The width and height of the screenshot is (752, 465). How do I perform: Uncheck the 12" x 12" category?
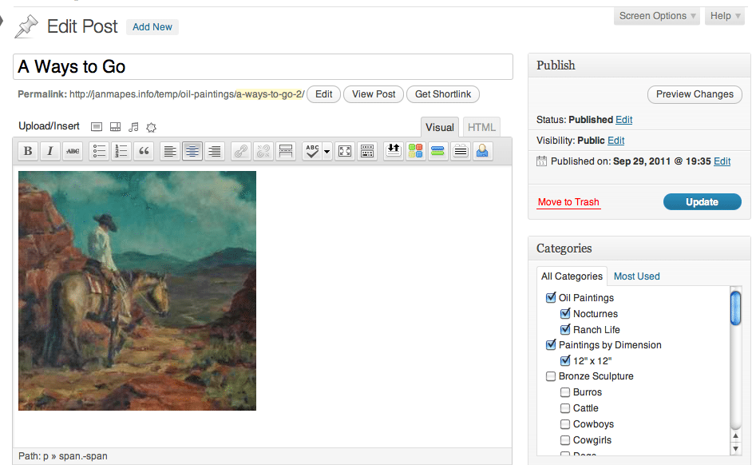point(565,361)
